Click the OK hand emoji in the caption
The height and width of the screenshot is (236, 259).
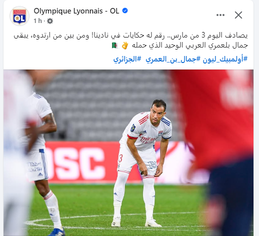click(x=125, y=45)
